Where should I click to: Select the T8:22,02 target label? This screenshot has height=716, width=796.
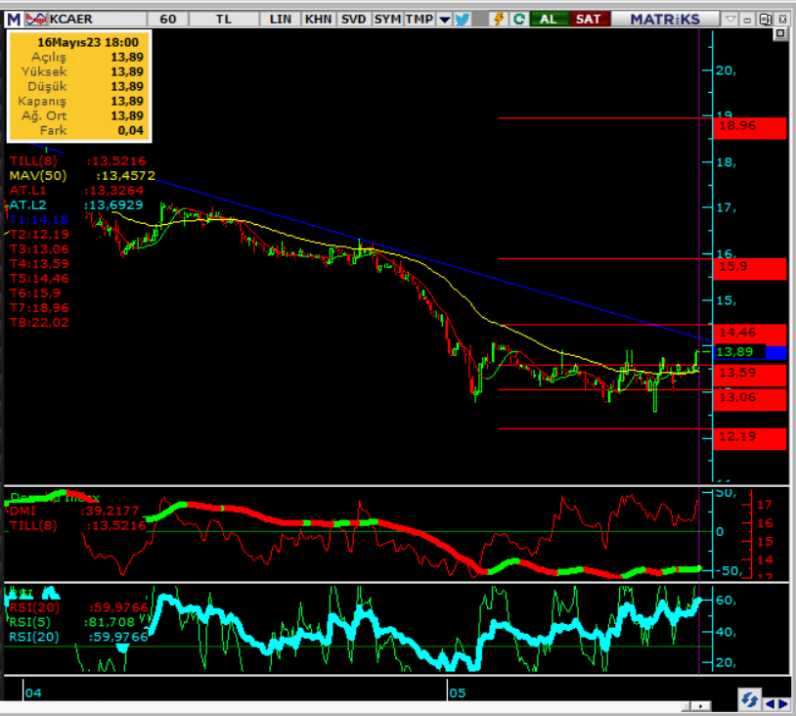click(39, 323)
